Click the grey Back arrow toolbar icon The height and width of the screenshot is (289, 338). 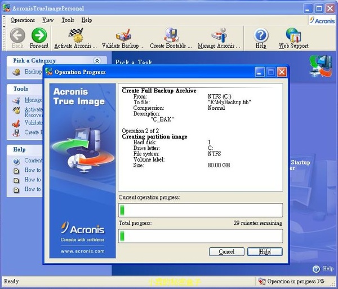pos(17,35)
